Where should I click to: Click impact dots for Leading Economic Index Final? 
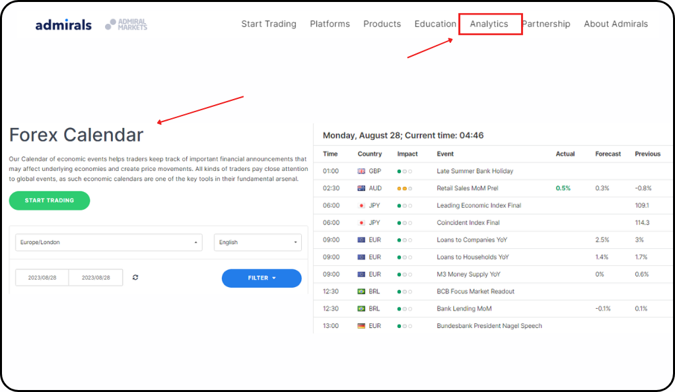point(405,206)
